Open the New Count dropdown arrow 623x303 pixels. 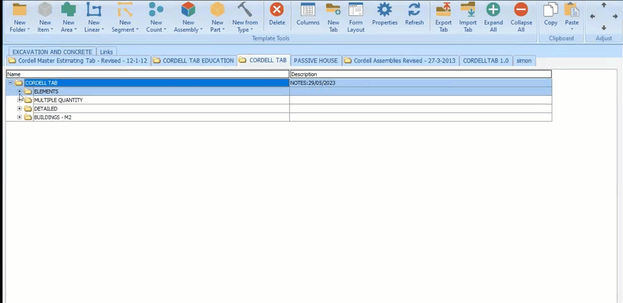pyautogui.click(x=165, y=30)
